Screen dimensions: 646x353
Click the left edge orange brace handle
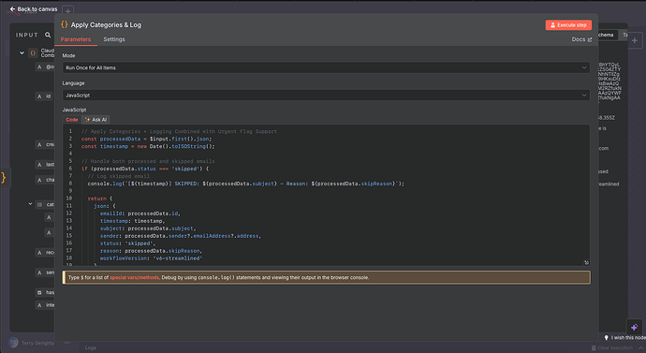click(x=4, y=178)
